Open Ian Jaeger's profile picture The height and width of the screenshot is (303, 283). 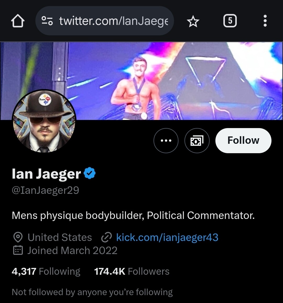pyautogui.click(x=44, y=121)
